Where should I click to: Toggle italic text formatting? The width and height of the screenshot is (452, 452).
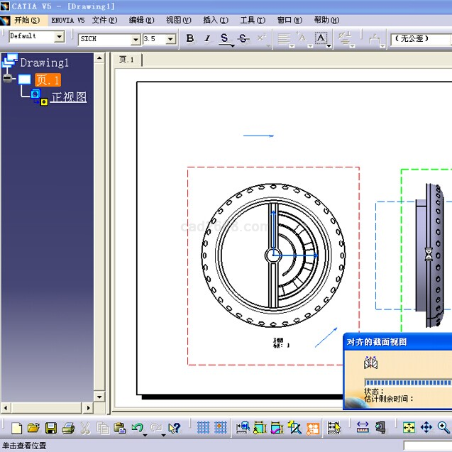click(x=207, y=38)
